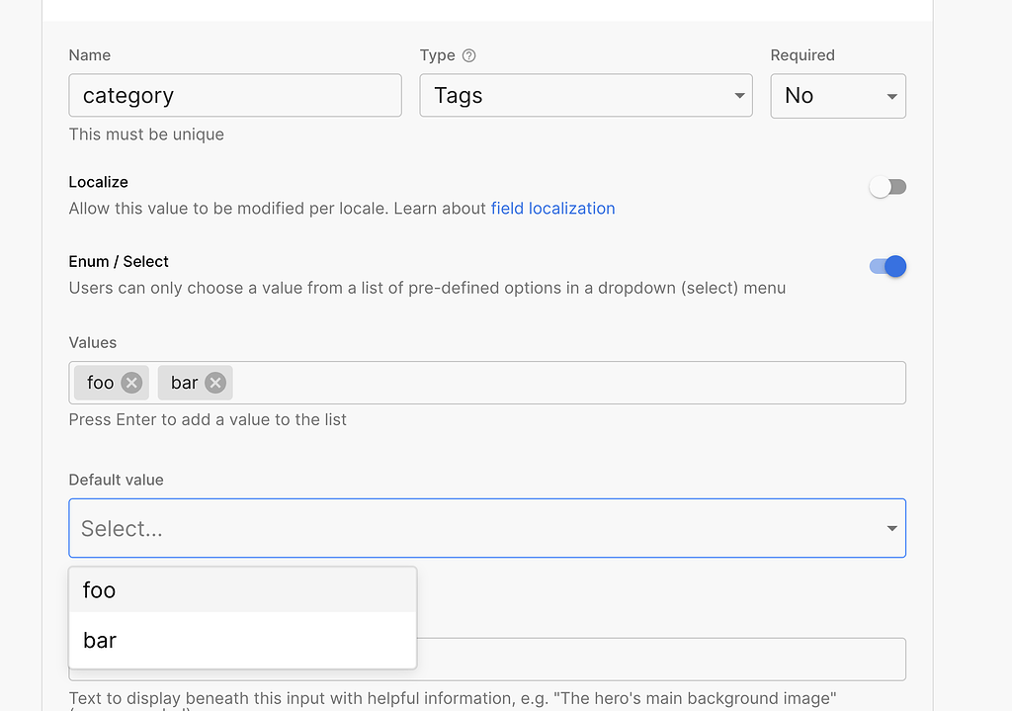Click the caret arrow in Required field
The height and width of the screenshot is (711, 1012).
pos(891,96)
